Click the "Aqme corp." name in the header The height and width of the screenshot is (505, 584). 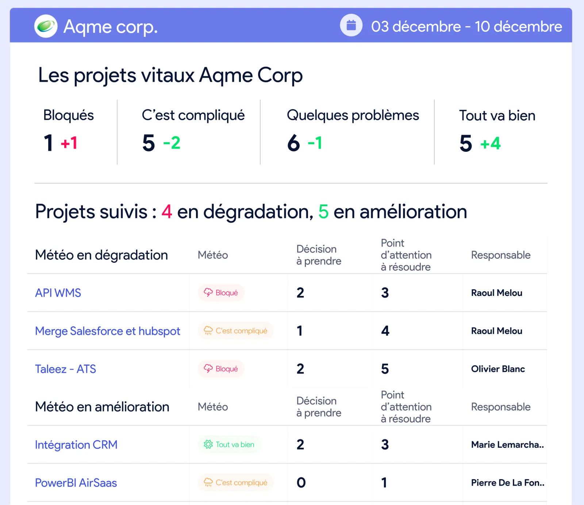(x=111, y=27)
